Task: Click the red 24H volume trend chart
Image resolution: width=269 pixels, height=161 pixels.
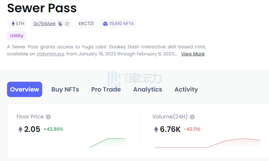Action: click(208, 143)
